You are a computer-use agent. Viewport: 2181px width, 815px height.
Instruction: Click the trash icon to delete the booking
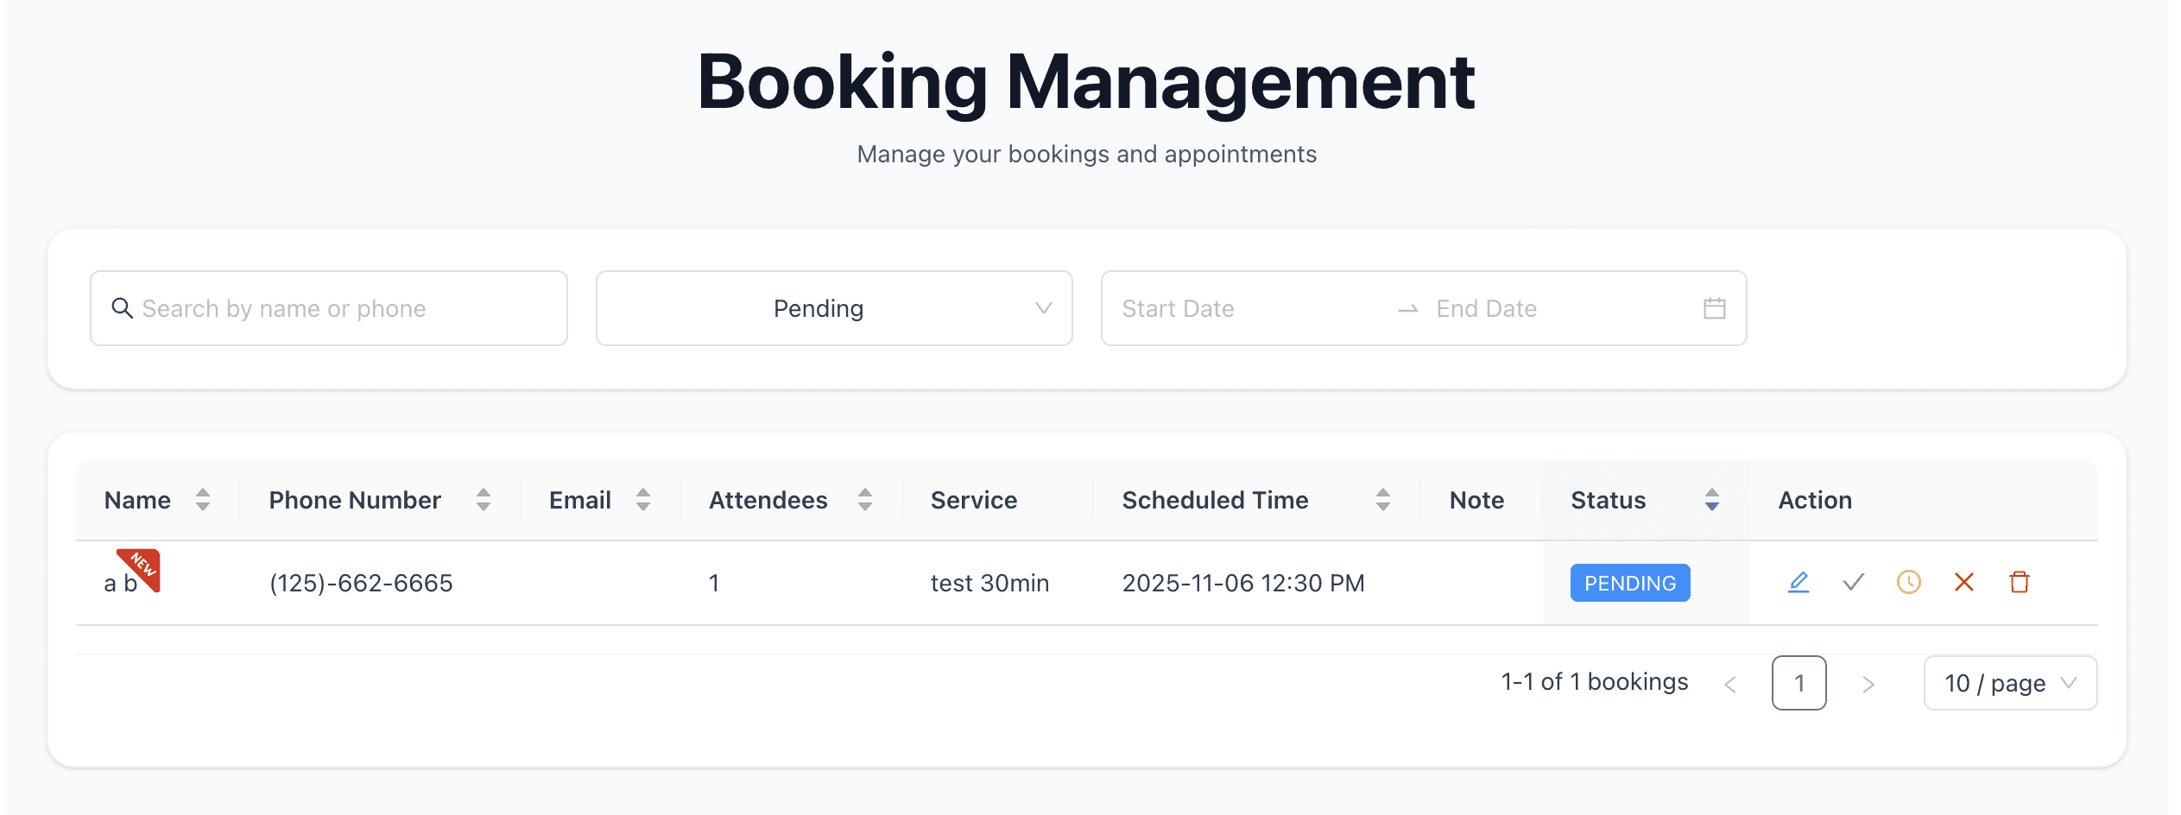tap(2019, 583)
